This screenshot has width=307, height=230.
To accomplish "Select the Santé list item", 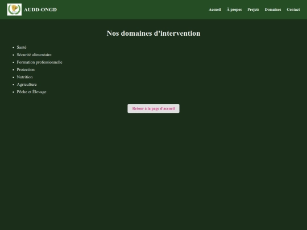I will pos(22,47).
